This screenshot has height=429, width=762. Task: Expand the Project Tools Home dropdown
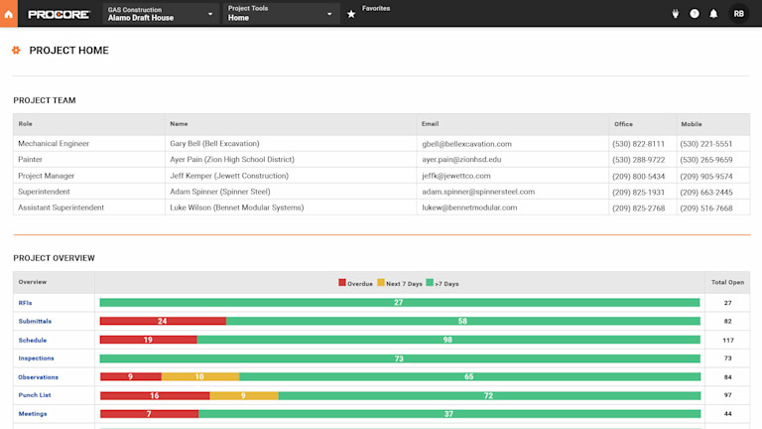tap(281, 14)
